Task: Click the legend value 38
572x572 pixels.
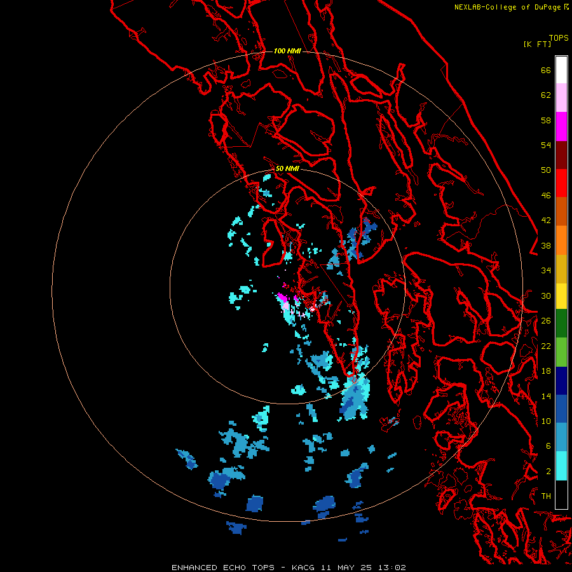Action: point(546,245)
